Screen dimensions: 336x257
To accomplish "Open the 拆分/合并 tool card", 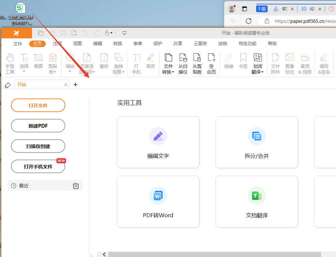I will click(257, 142).
